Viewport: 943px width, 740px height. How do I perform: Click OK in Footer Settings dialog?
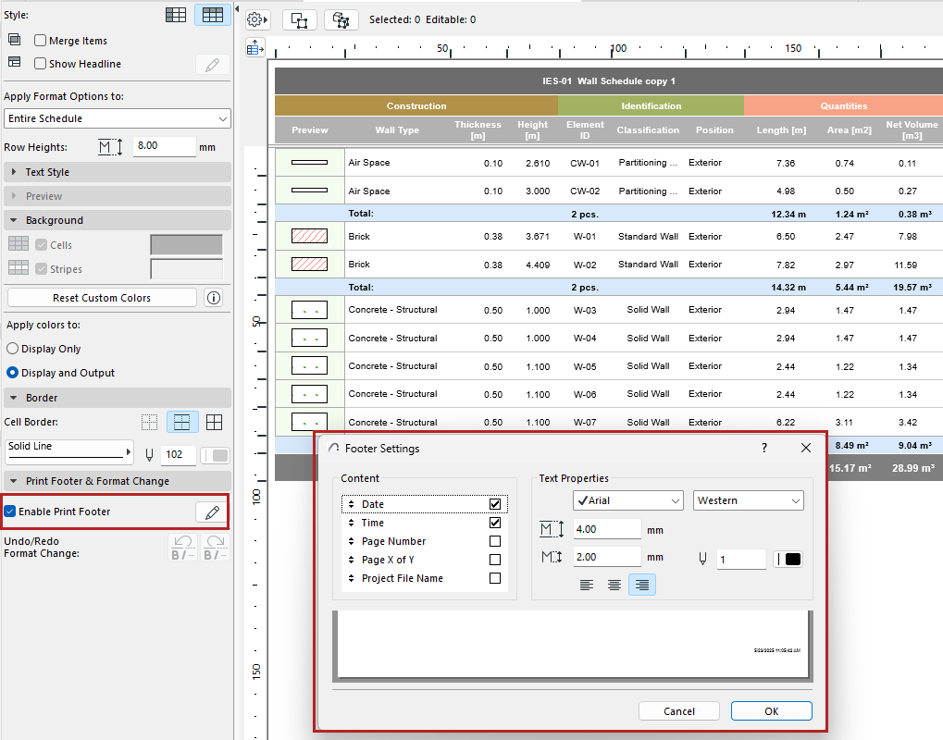(771, 711)
